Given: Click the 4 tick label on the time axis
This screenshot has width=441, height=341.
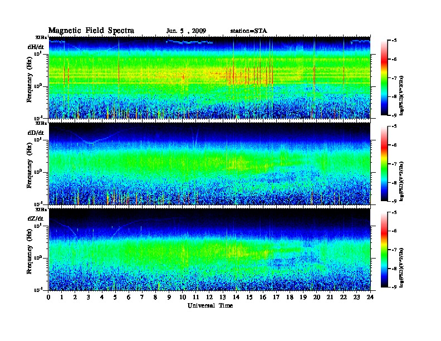Looking at the screenshot, I should click(x=102, y=298).
